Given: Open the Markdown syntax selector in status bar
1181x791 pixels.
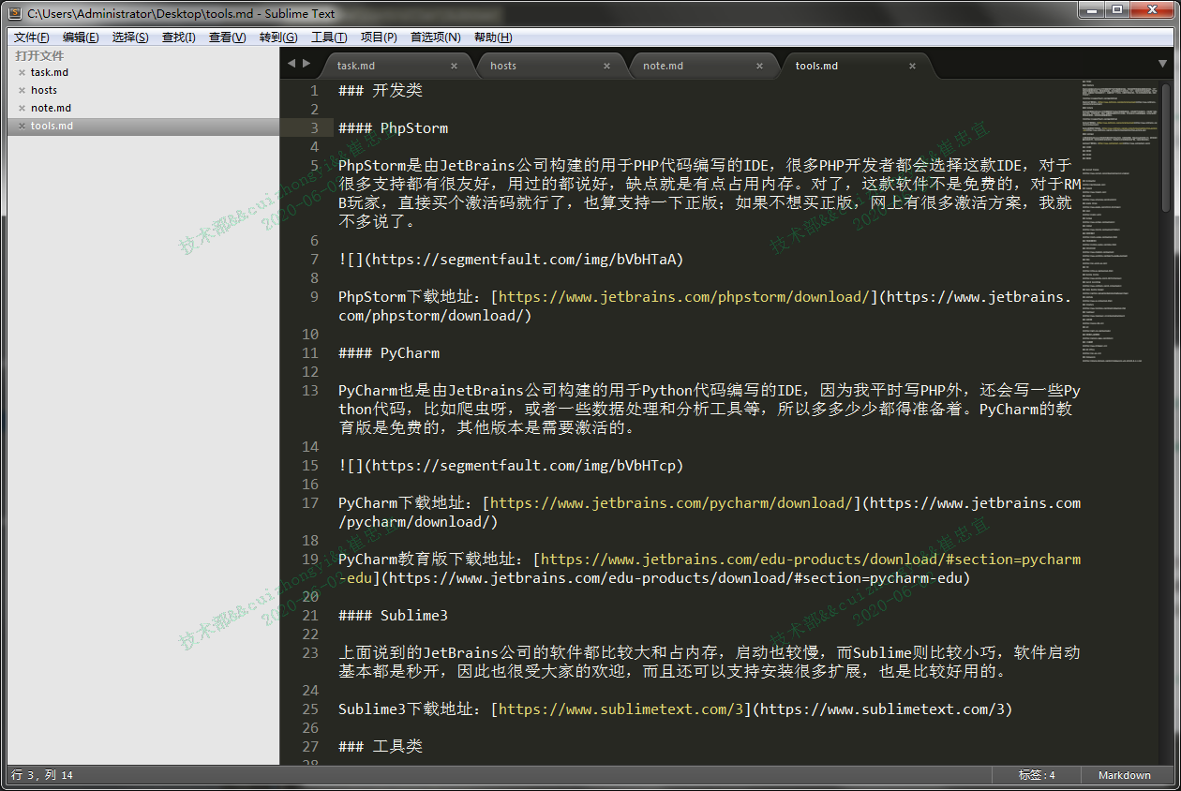Looking at the screenshot, I should (1124, 775).
